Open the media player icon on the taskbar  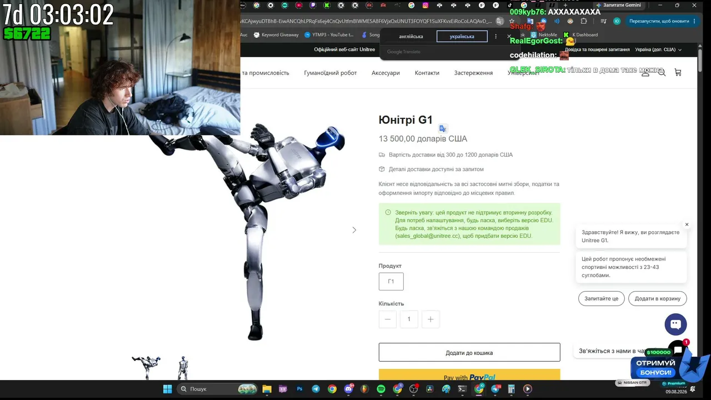pyautogui.click(x=528, y=389)
